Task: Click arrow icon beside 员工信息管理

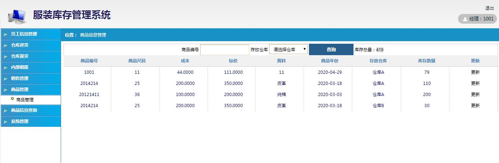Action: [x=5, y=34]
